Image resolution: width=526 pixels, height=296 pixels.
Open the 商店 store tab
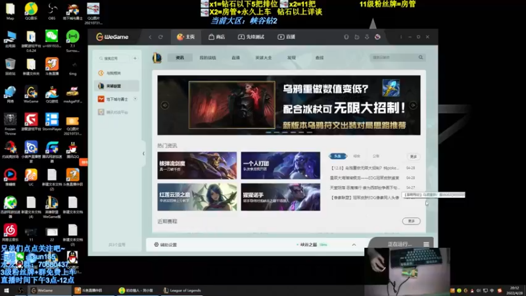217,37
